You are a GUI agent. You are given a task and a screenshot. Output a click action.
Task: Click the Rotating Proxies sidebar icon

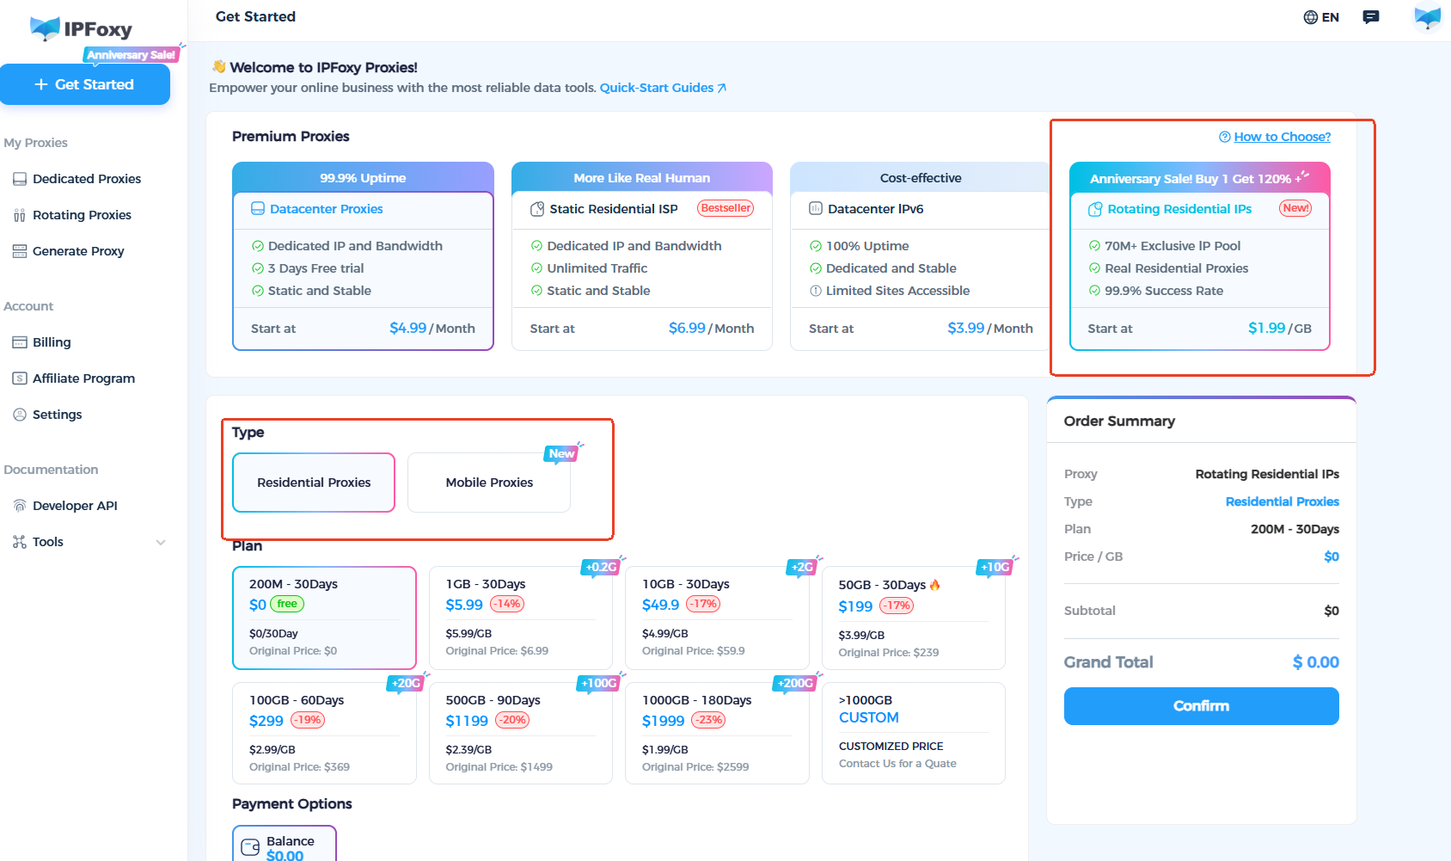coord(20,215)
